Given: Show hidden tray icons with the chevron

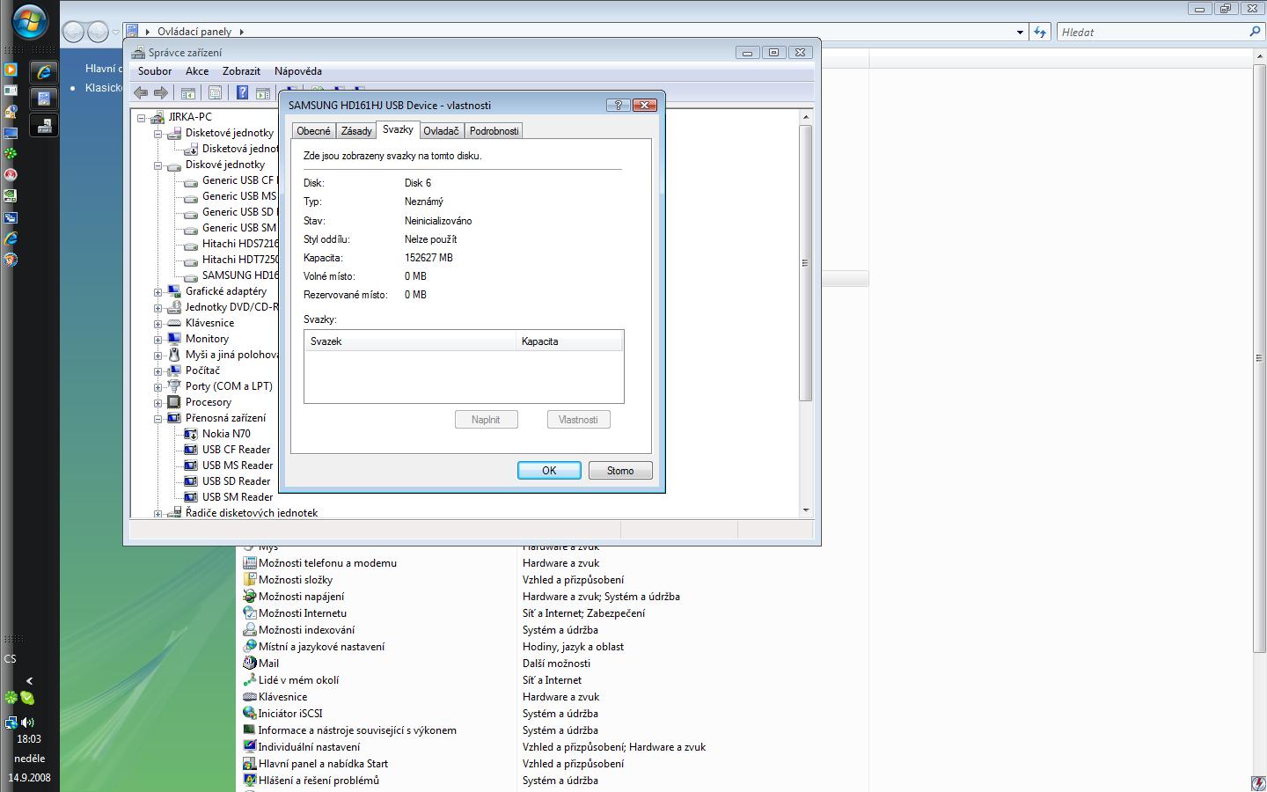Looking at the screenshot, I should [x=30, y=680].
